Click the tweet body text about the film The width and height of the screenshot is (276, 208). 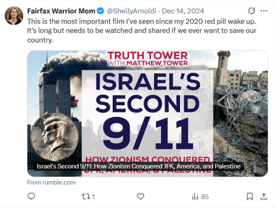[x=142, y=31]
